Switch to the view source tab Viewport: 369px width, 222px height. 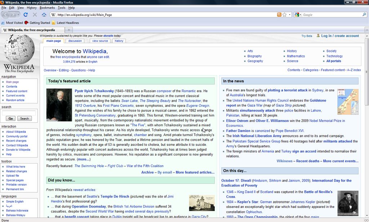pos(100,41)
